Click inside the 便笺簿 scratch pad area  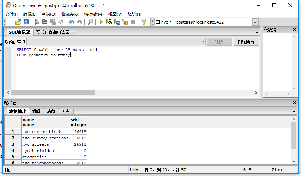pos(278,63)
